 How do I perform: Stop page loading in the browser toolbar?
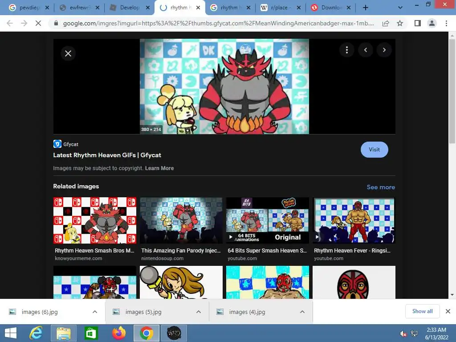[38, 23]
